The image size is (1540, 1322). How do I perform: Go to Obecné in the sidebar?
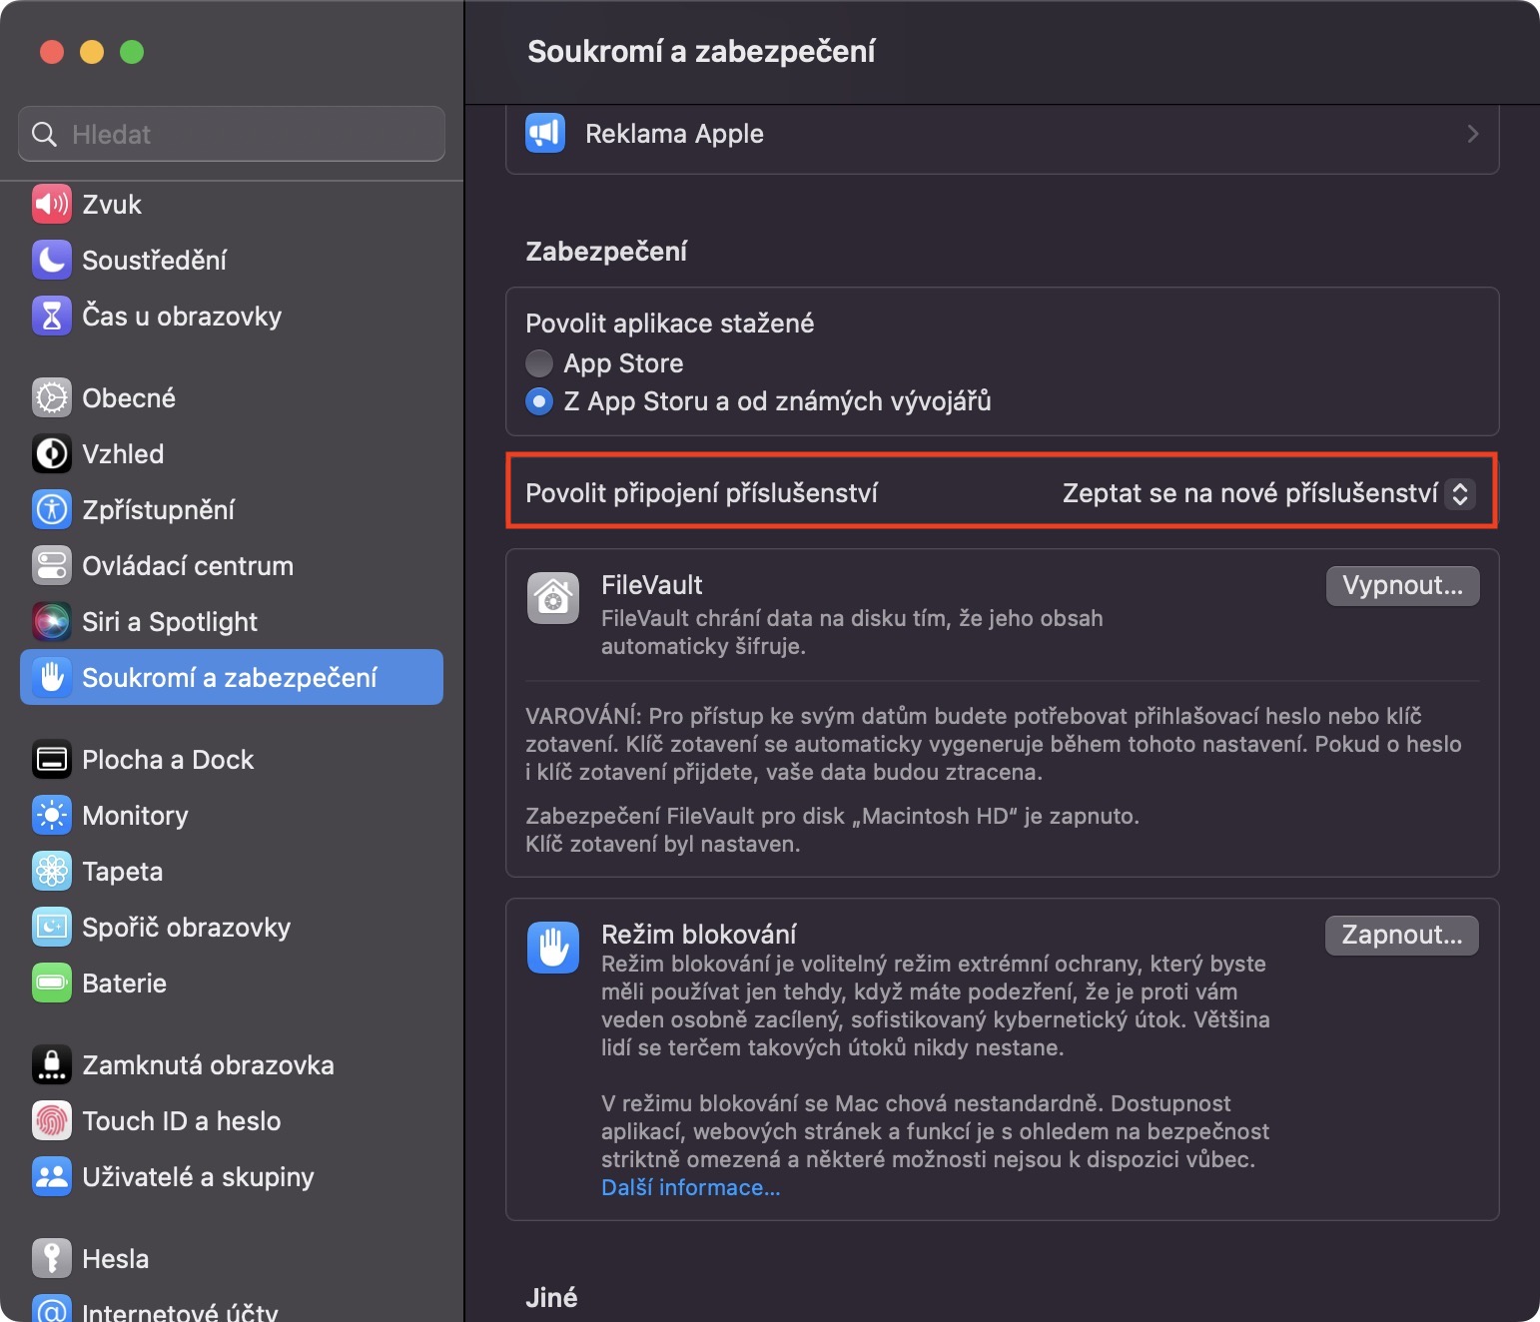(129, 398)
